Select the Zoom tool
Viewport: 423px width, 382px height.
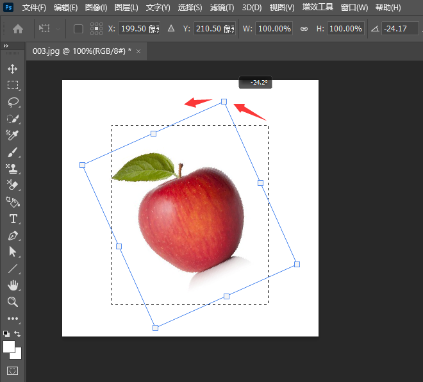pyautogui.click(x=13, y=302)
